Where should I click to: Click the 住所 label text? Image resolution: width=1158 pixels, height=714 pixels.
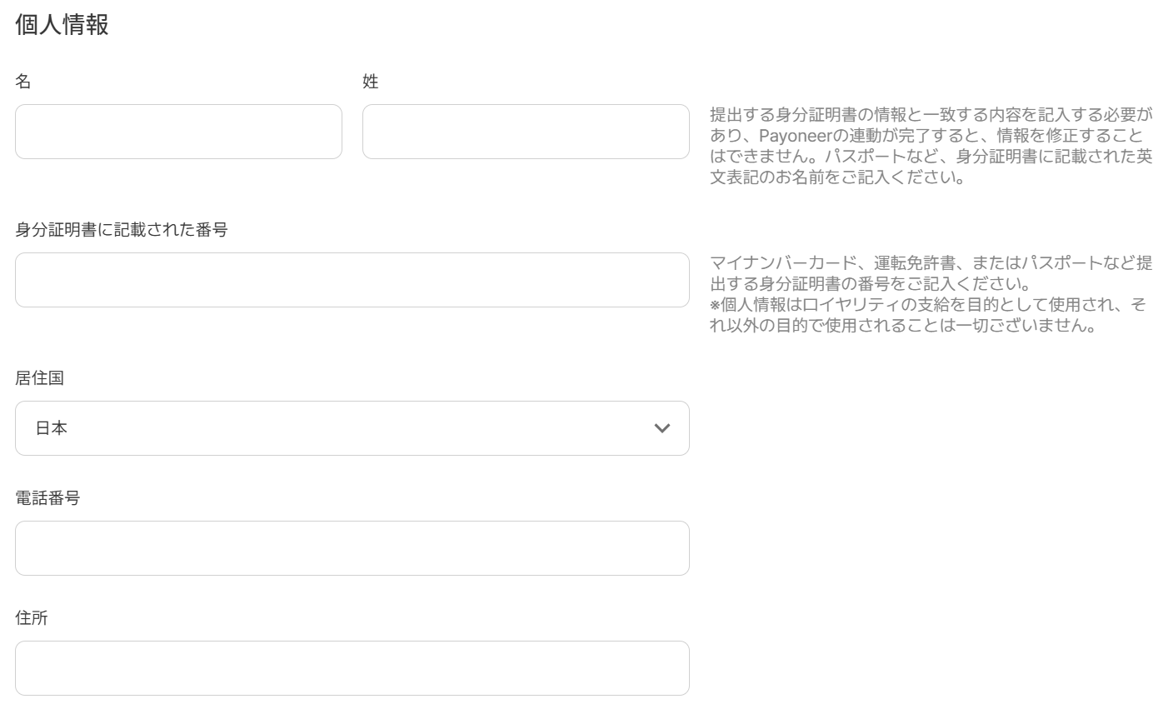[32, 618]
